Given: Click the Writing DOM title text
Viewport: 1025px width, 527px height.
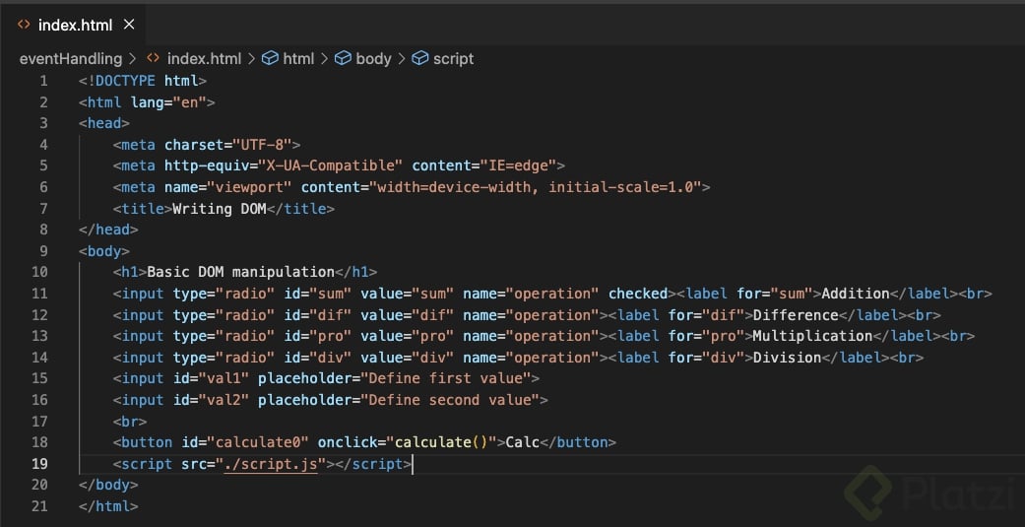Looking at the screenshot, I should coord(219,209).
